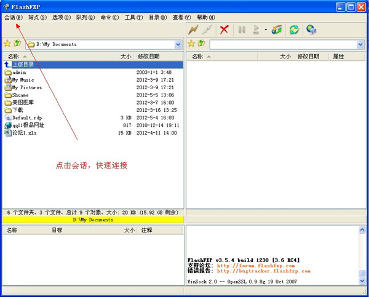
Task: Click the Pause transfer icon
Action: pyautogui.click(x=242, y=30)
